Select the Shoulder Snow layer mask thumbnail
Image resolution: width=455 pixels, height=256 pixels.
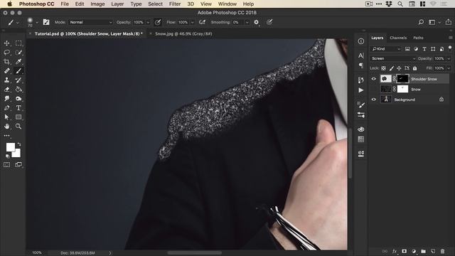click(x=402, y=79)
